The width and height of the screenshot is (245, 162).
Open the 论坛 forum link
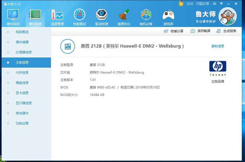point(190,3)
